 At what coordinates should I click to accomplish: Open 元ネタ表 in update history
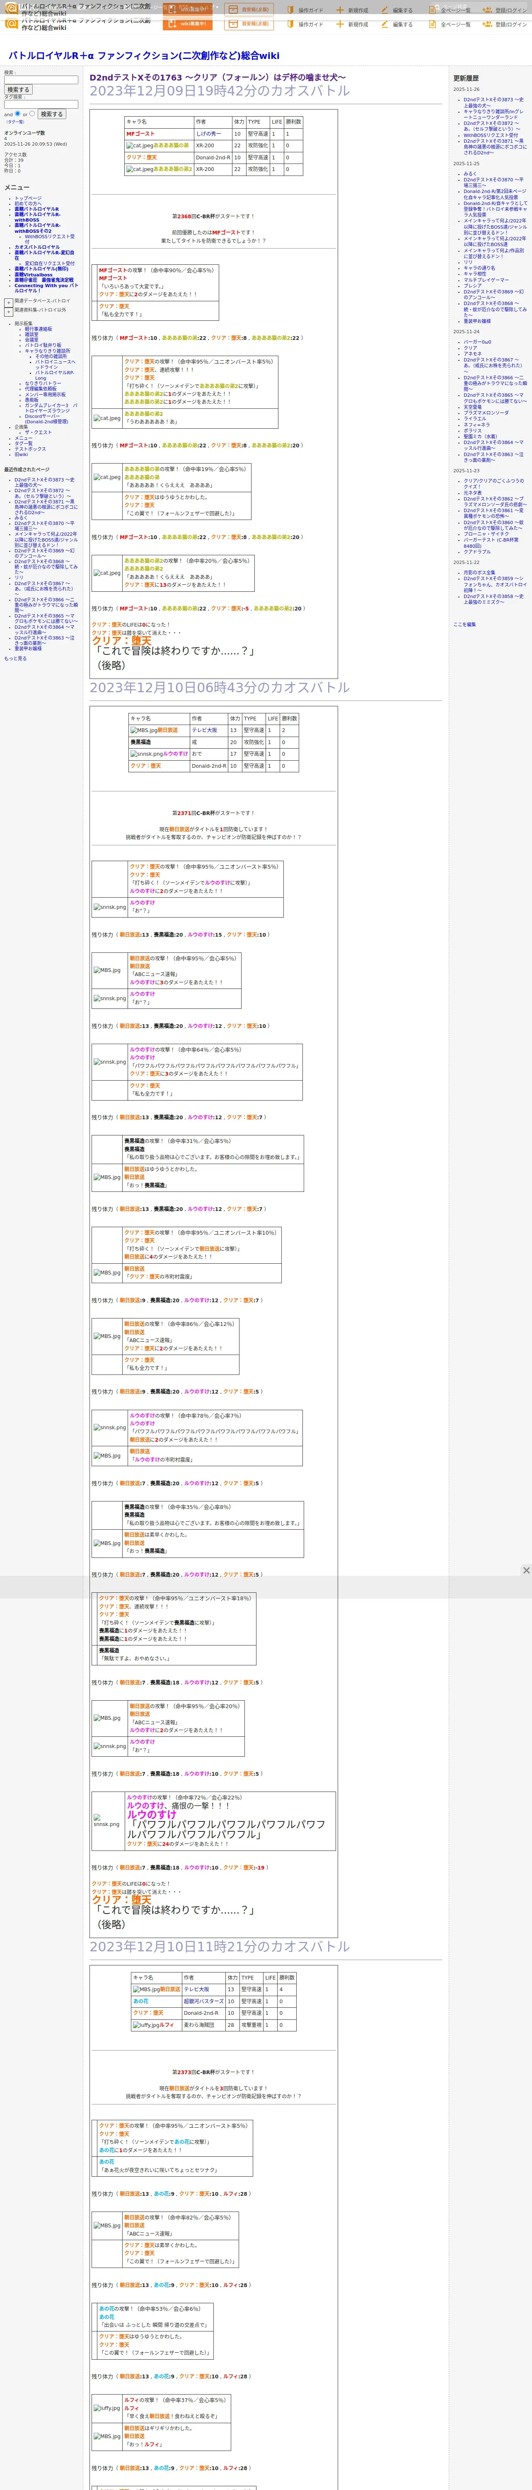tap(472, 493)
